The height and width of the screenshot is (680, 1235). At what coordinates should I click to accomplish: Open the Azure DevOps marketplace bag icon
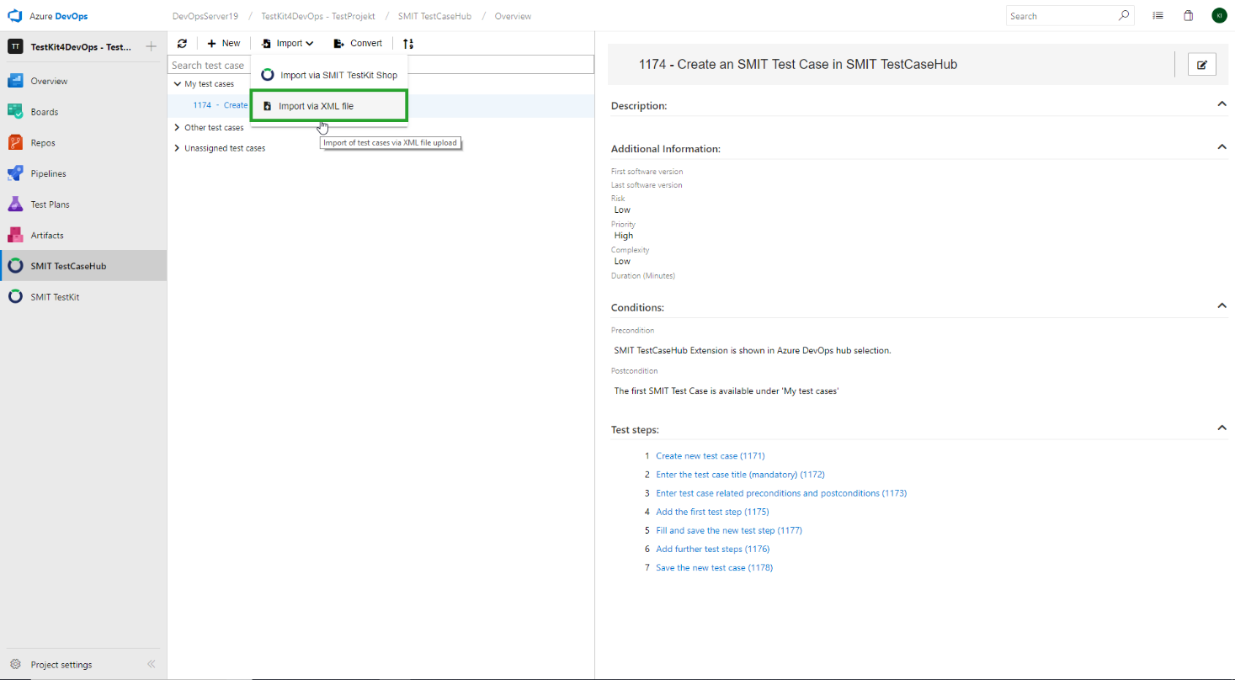[x=1188, y=15]
